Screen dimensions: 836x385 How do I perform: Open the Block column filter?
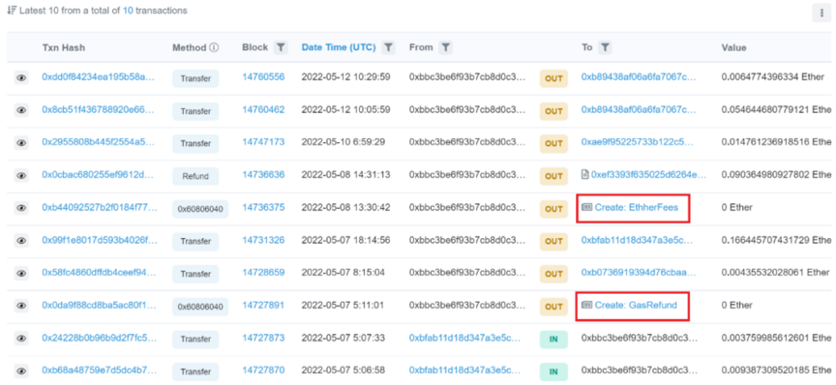tap(281, 47)
